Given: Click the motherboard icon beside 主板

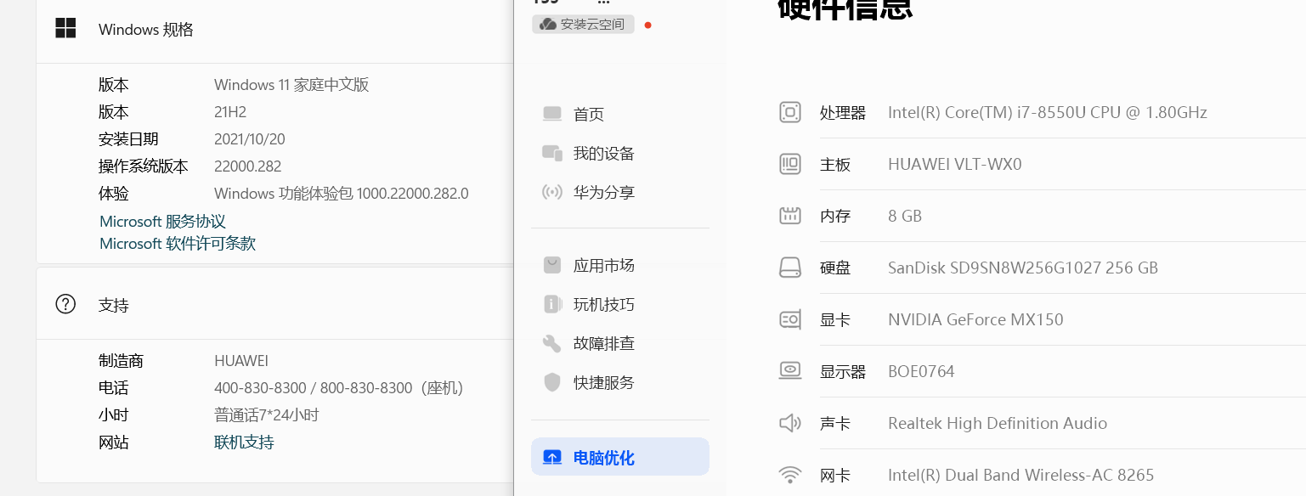Looking at the screenshot, I should pyautogui.click(x=790, y=164).
